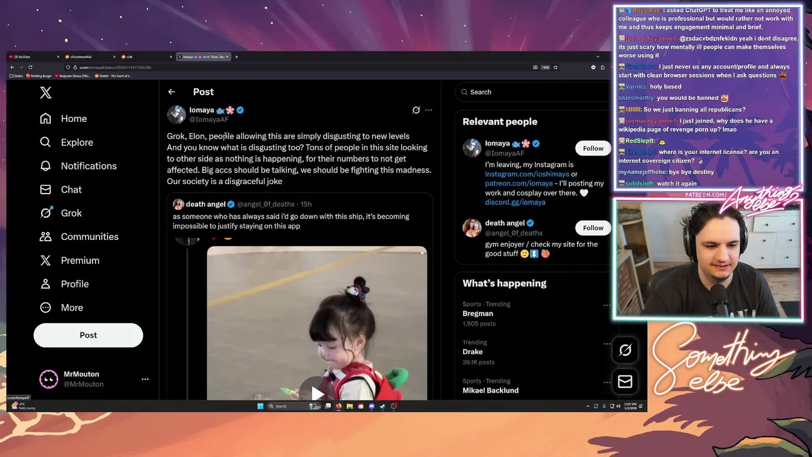Viewport: 812px width, 457px height.
Task: Open instagram.com/ioshimaya link
Action: (527, 174)
